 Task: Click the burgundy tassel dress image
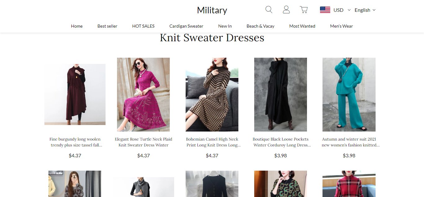click(75, 94)
